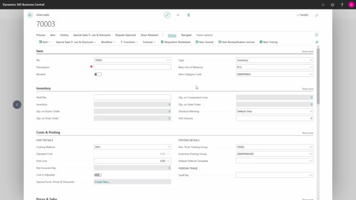Click the edit pencil icon
356x200 pixels.
pos(167,15)
